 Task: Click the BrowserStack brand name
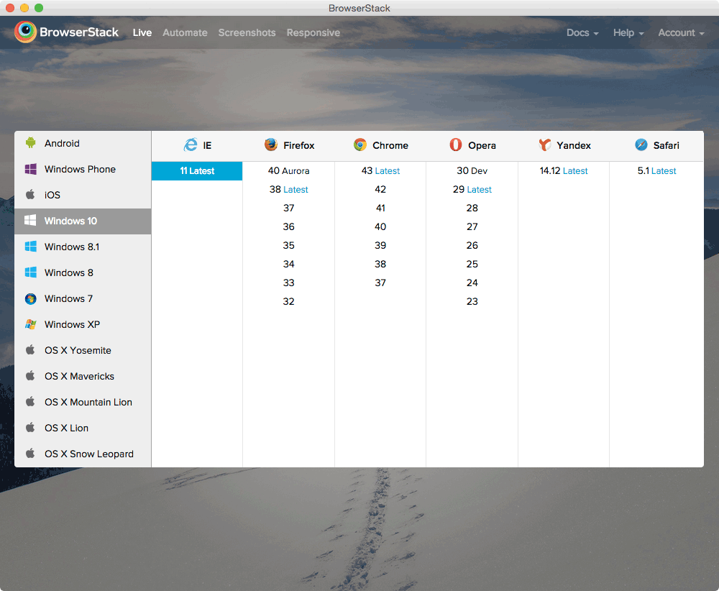tap(79, 32)
